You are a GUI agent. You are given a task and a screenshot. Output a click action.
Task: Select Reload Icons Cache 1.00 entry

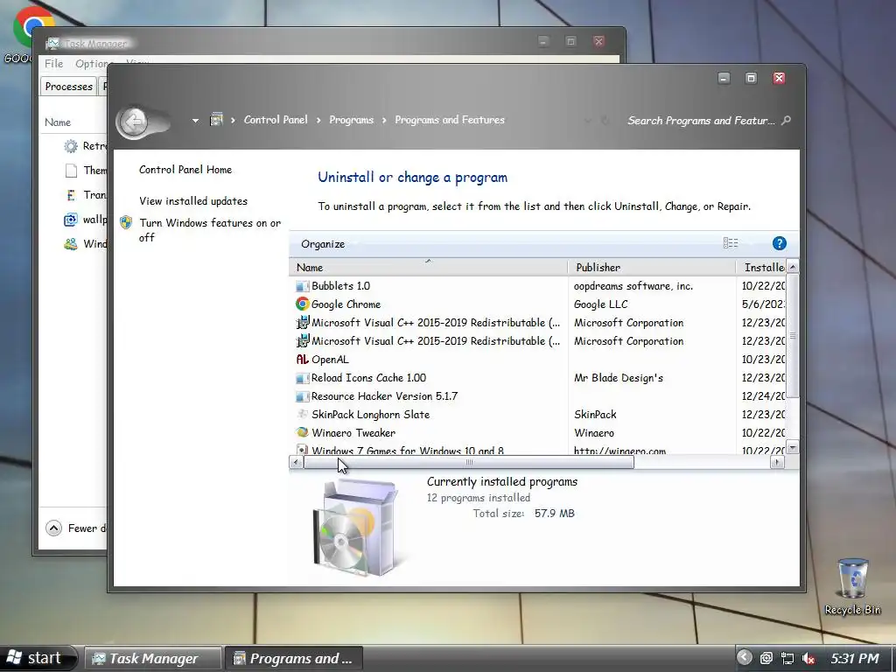368,378
